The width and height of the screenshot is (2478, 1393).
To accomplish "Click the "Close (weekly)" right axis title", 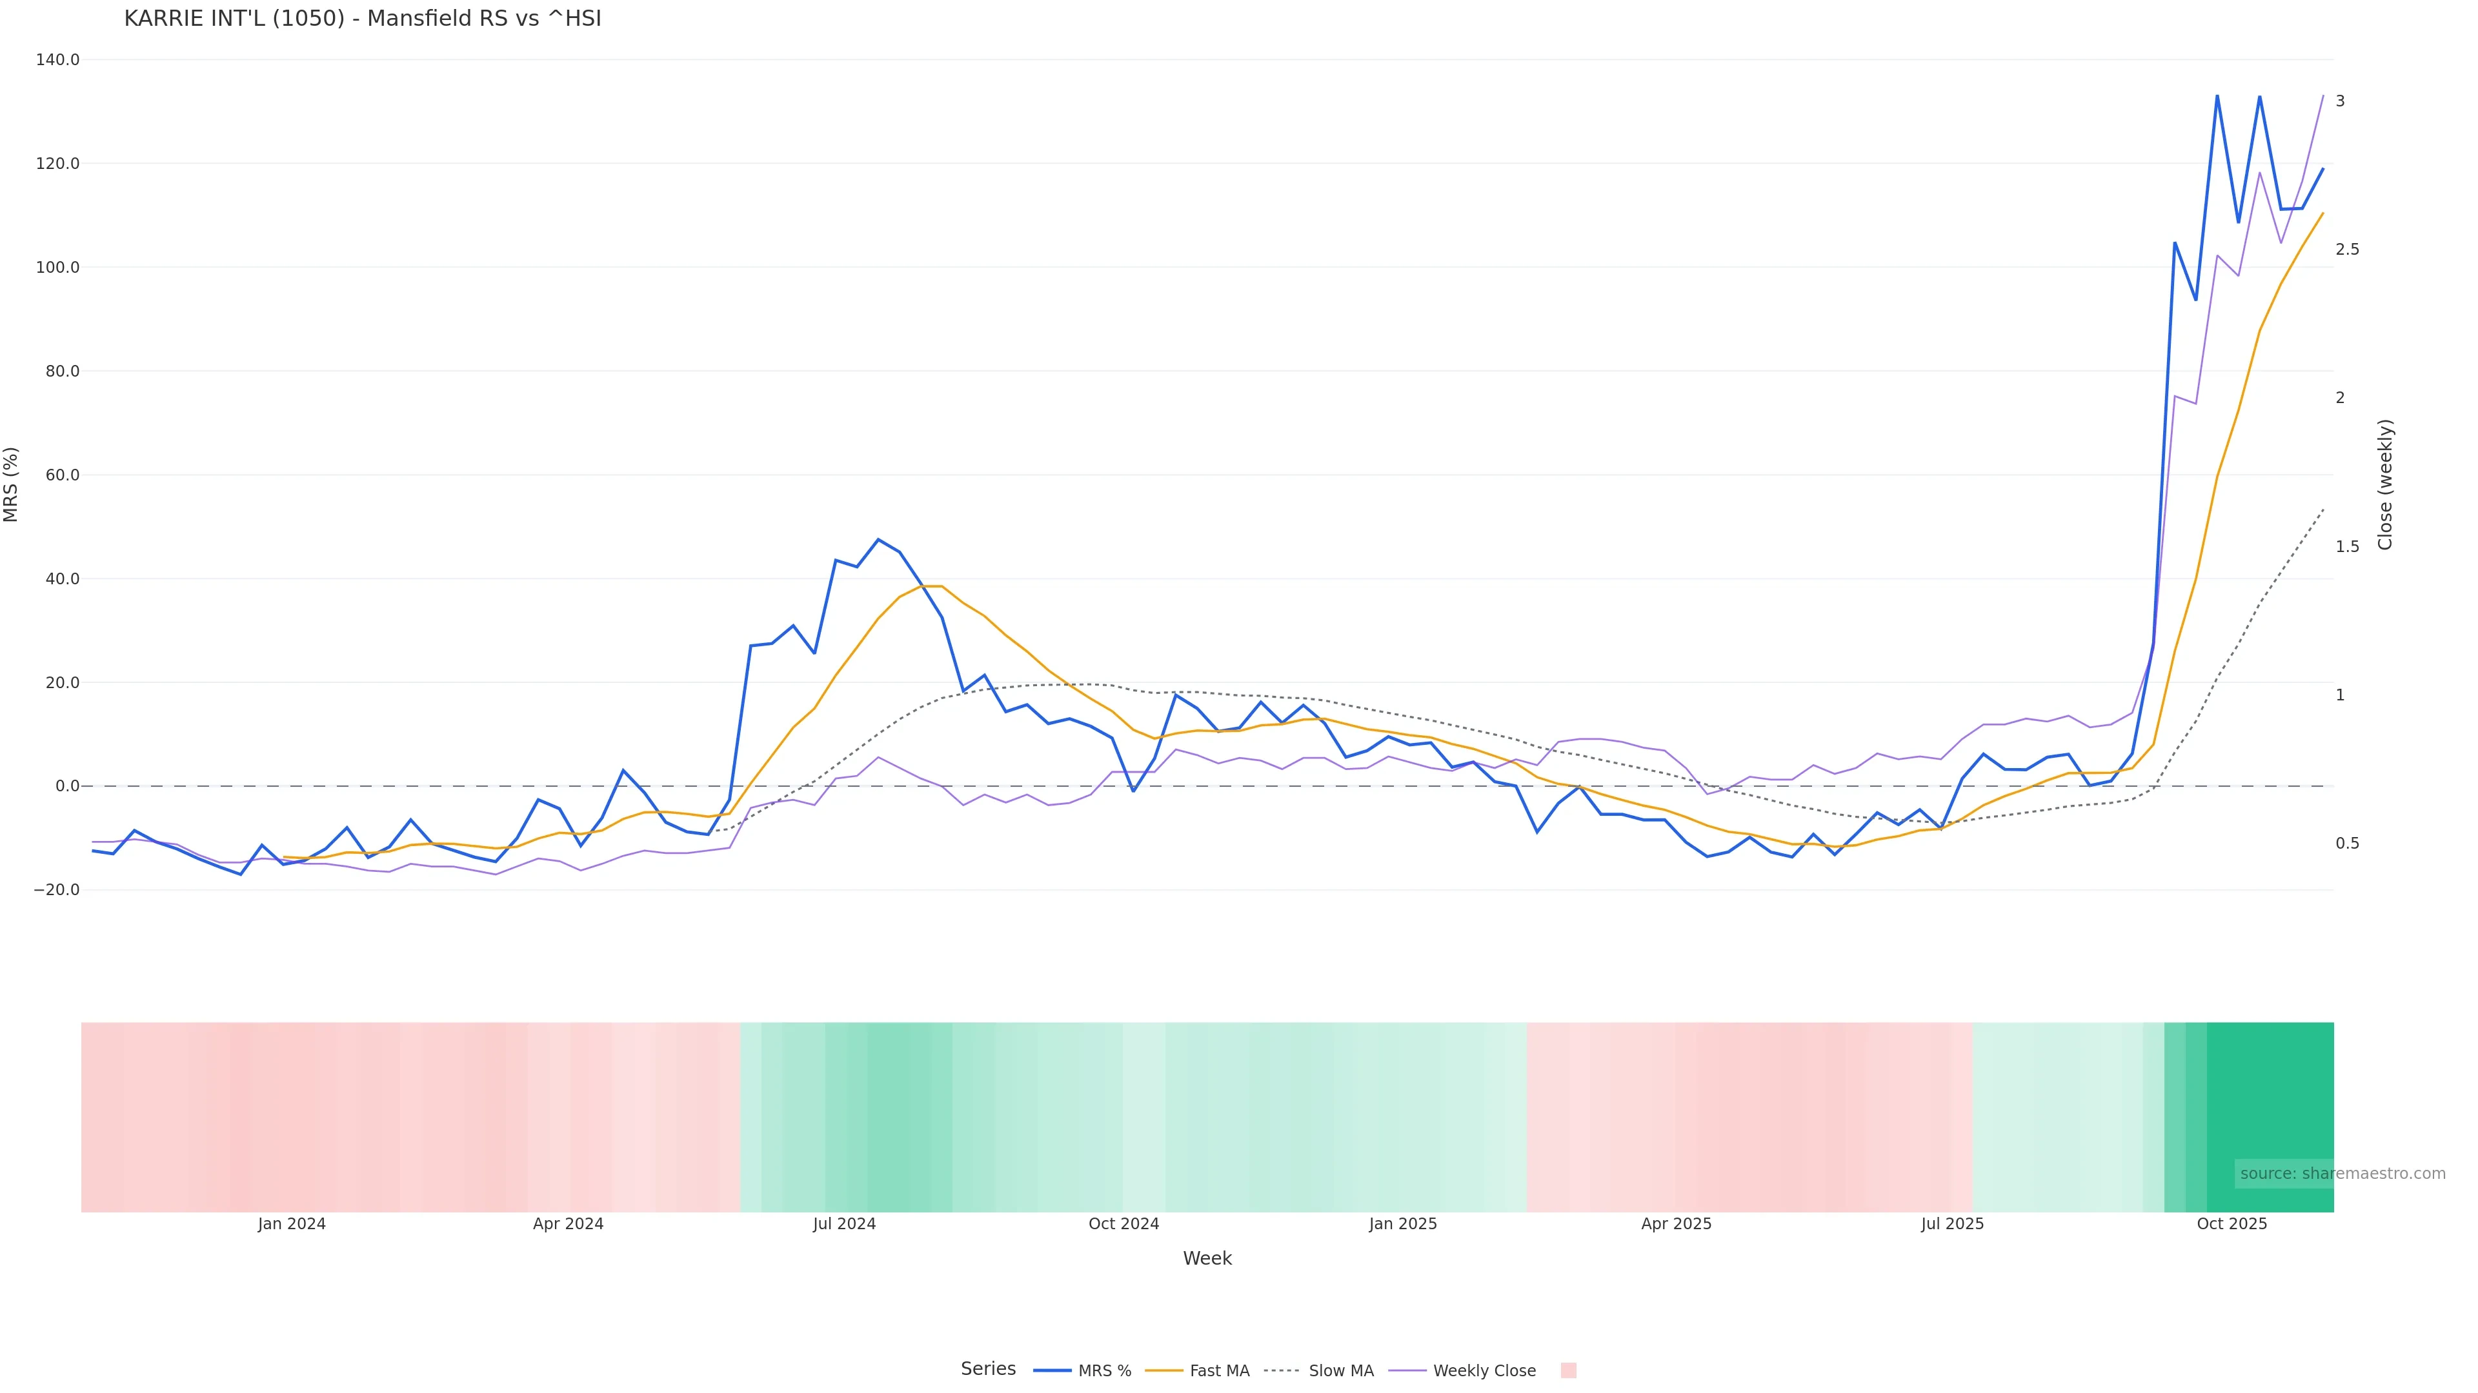I will [2384, 484].
